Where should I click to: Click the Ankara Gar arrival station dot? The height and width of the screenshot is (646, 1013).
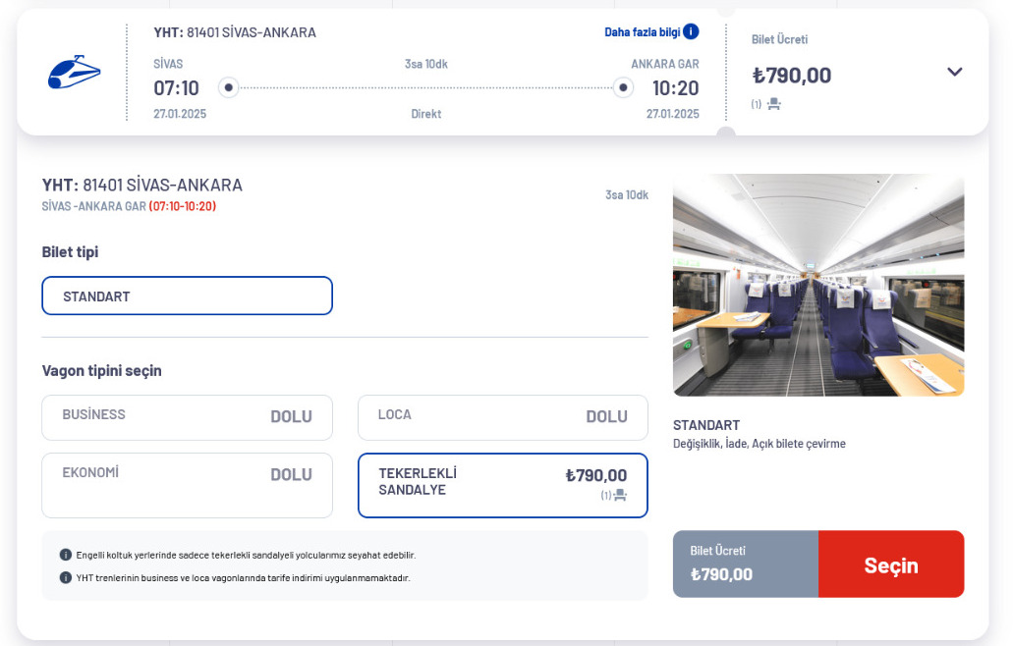coord(623,87)
